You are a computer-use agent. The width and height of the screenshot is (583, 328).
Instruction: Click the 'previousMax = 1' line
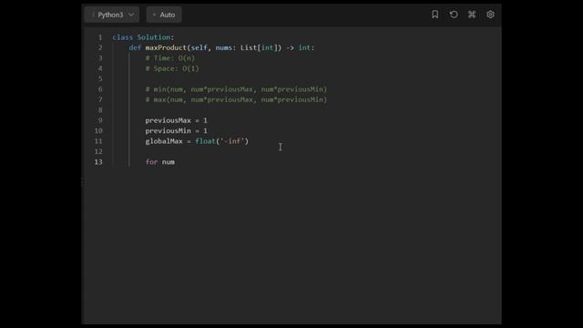(x=176, y=120)
